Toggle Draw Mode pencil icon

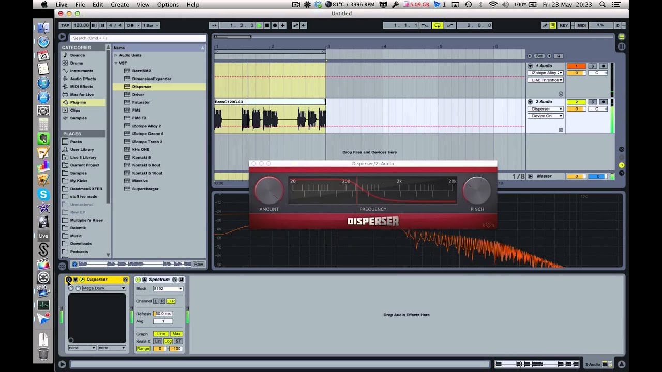[545, 25]
